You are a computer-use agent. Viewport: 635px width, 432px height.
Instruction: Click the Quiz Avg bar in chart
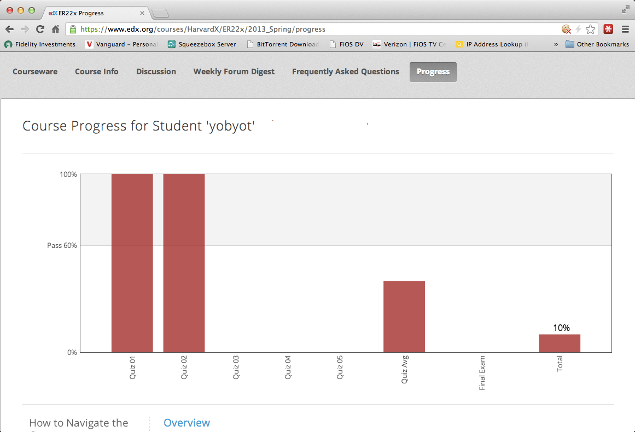(404, 317)
